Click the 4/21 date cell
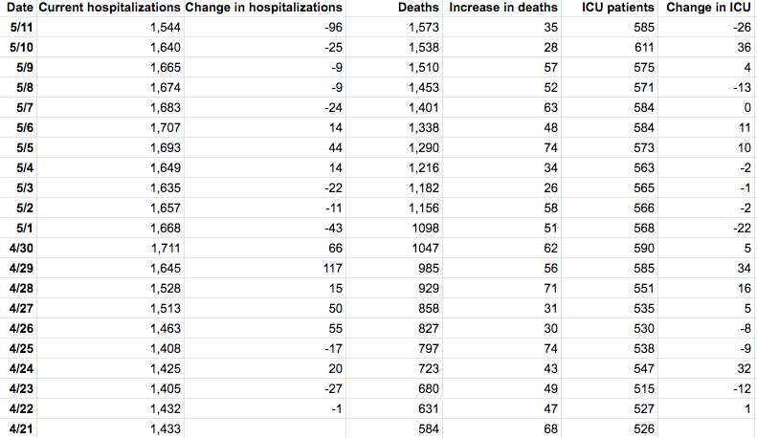This screenshot has height=438, width=757. (22, 428)
